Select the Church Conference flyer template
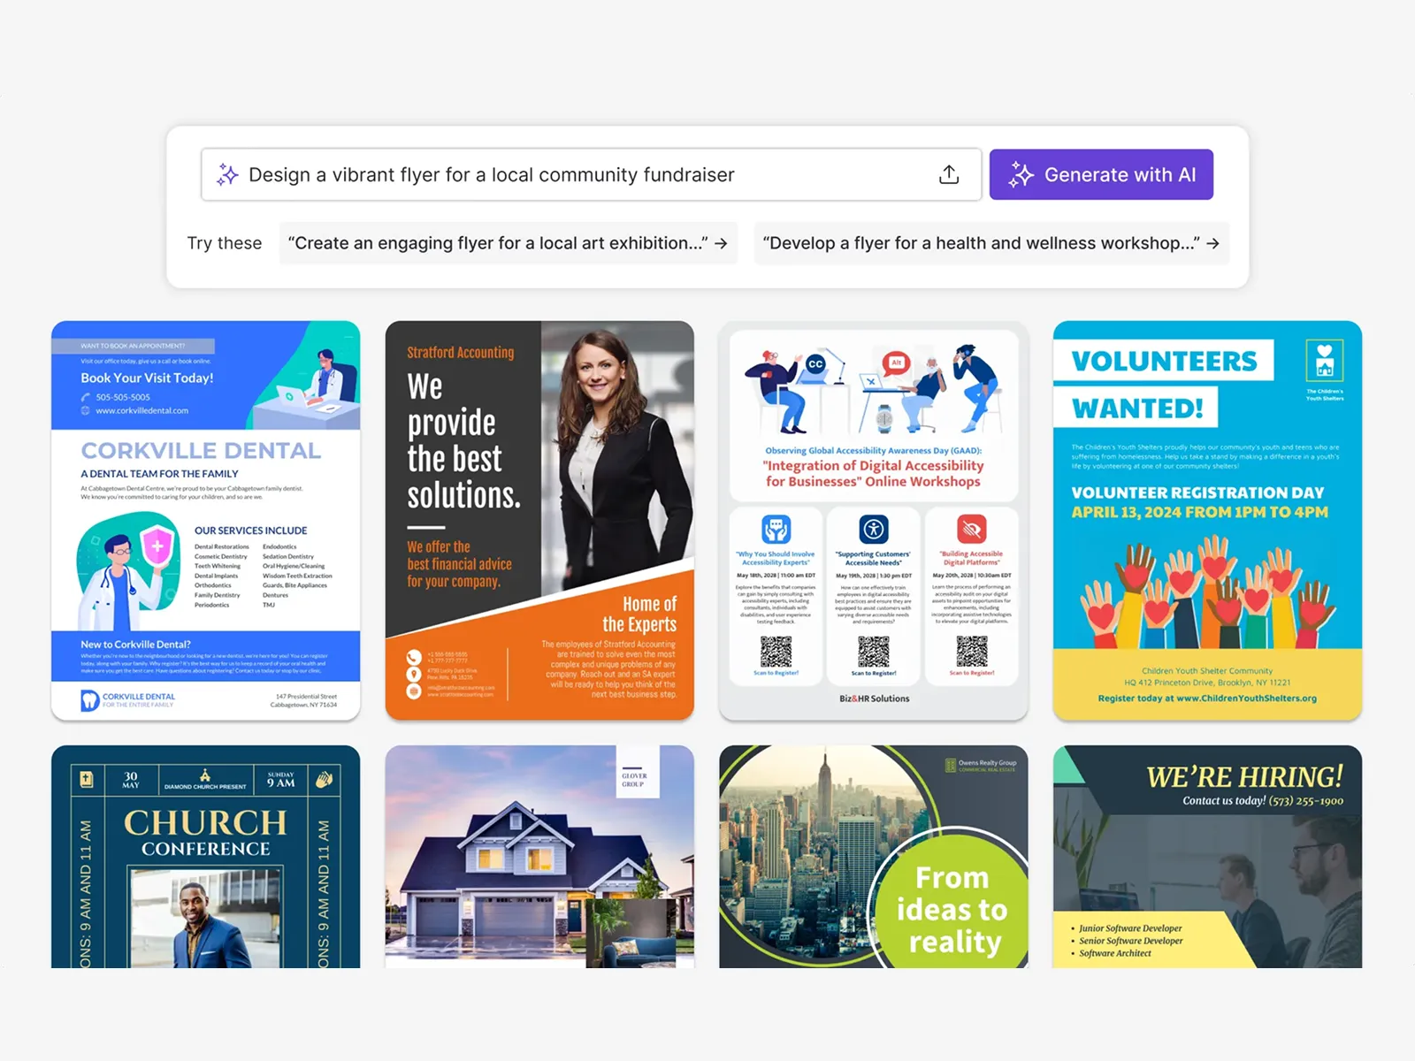 point(205,856)
